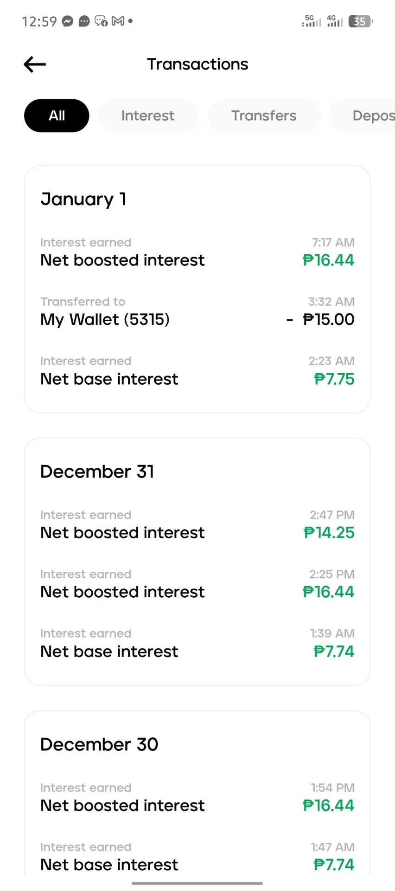Tap the battery indicator icon
This screenshot has width=395, height=891.
(x=361, y=21)
